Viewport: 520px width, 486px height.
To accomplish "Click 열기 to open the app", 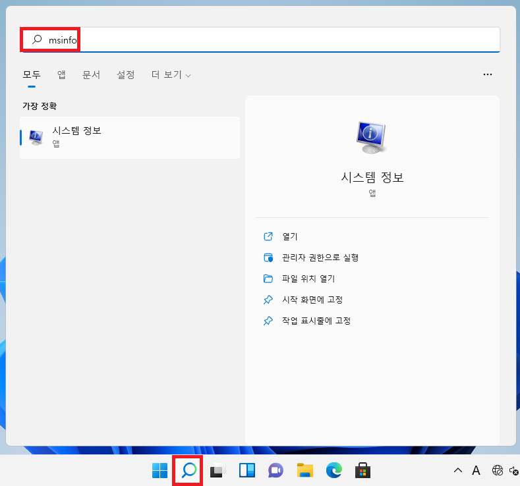I will (x=290, y=236).
